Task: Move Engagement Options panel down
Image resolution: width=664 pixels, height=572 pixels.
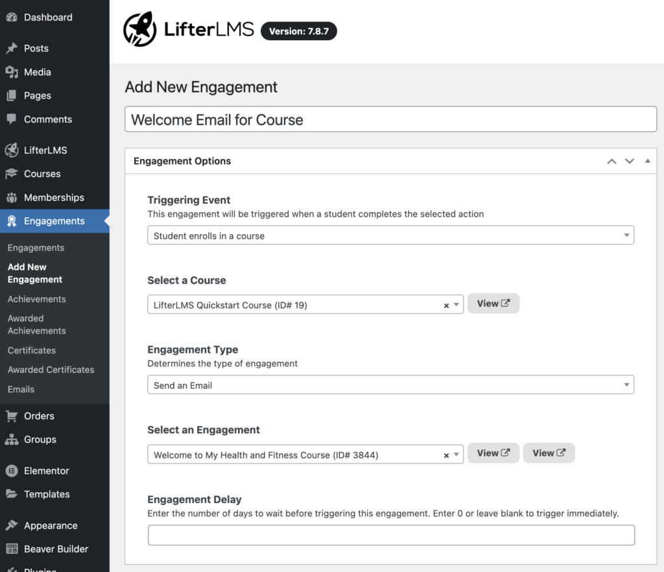Action: pos(630,161)
